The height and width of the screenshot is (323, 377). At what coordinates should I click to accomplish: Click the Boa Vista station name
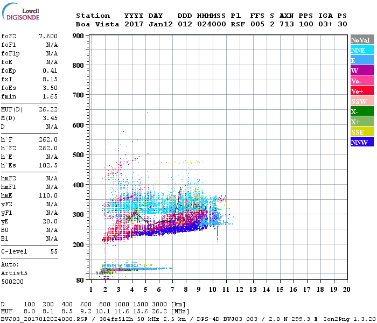point(97,24)
